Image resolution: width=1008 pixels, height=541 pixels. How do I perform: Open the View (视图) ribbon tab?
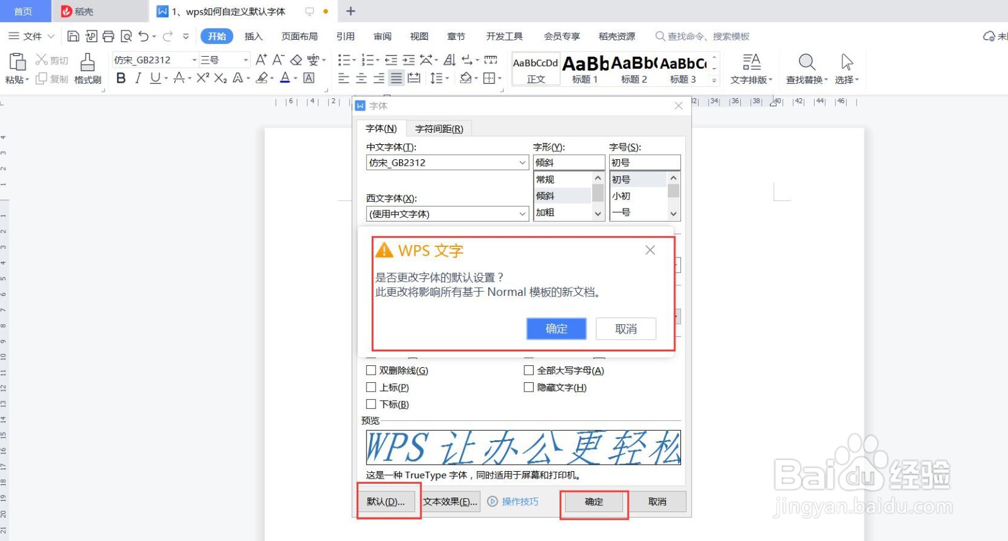[x=419, y=37]
